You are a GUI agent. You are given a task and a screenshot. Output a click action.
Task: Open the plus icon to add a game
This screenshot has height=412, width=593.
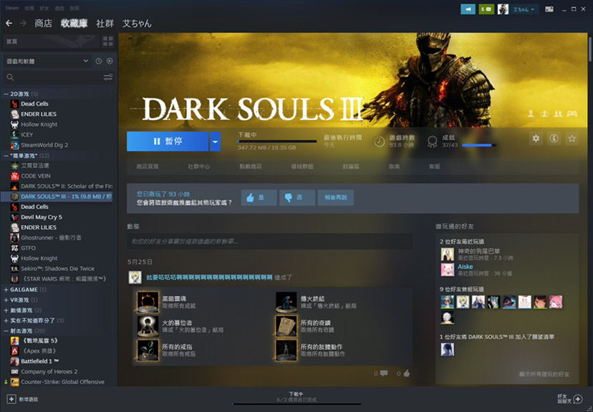point(11,399)
